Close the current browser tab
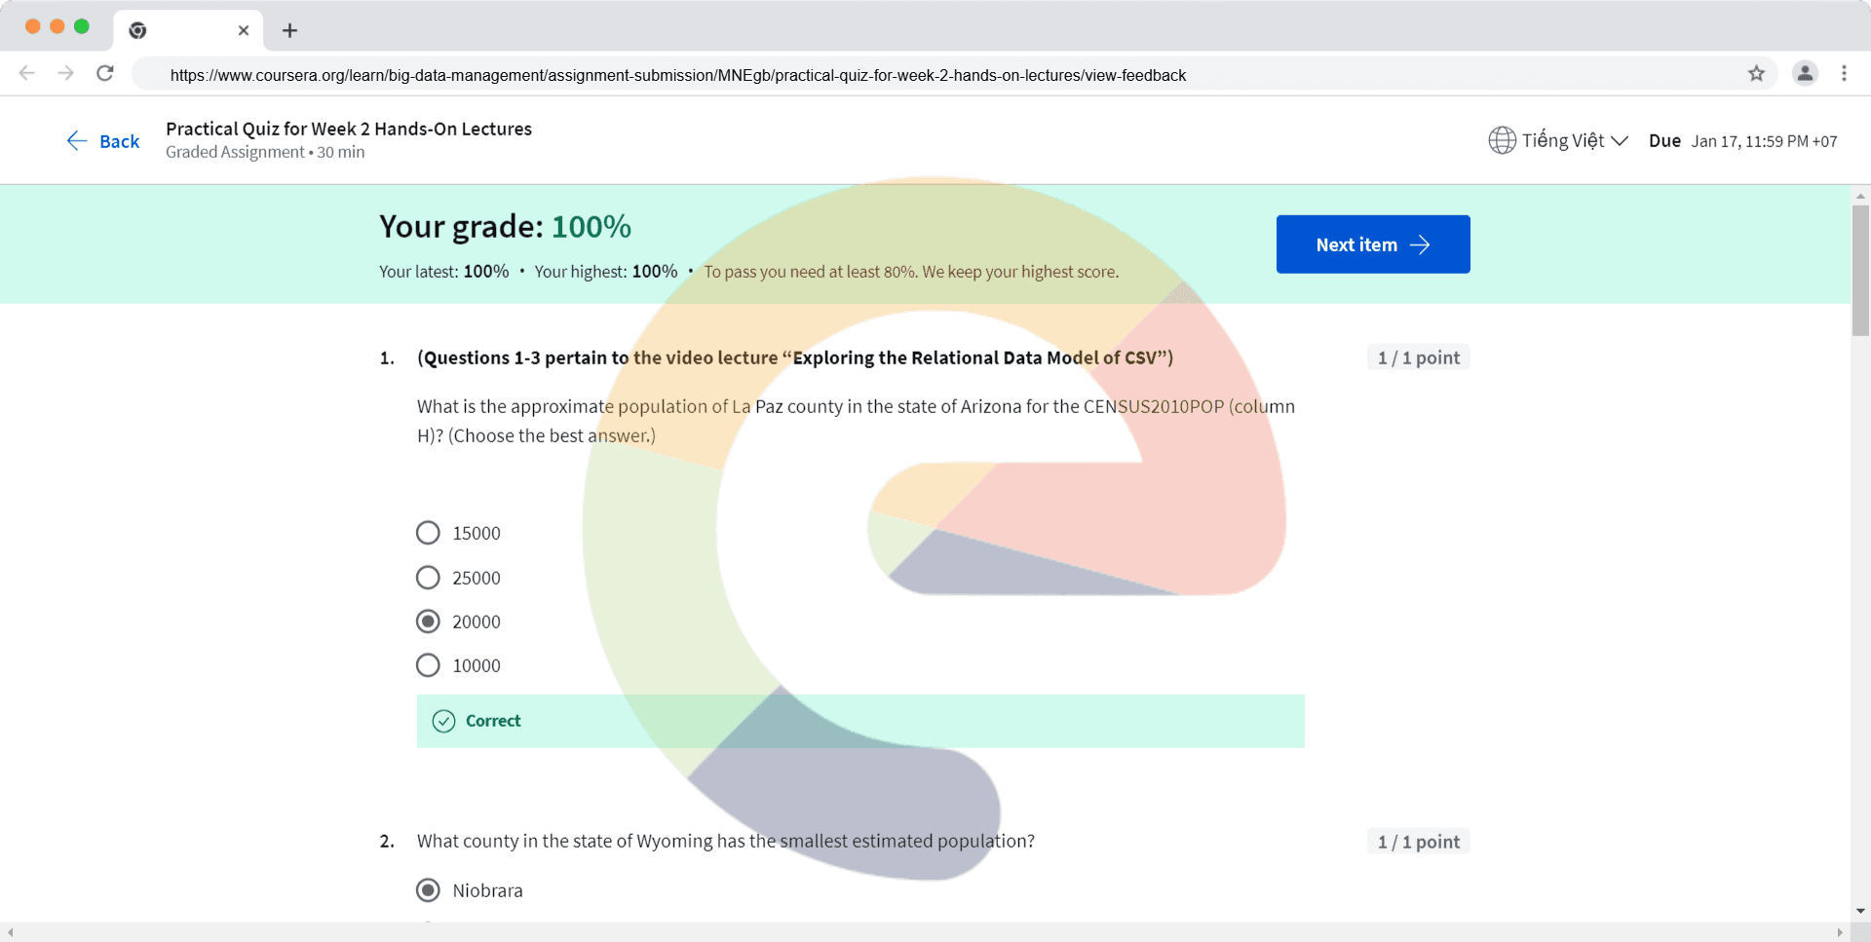 pyautogui.click(x=244, y=30)
